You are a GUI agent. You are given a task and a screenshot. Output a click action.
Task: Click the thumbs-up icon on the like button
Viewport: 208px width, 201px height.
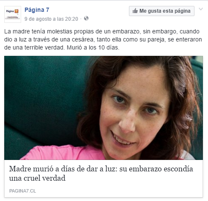coord(135,11)
